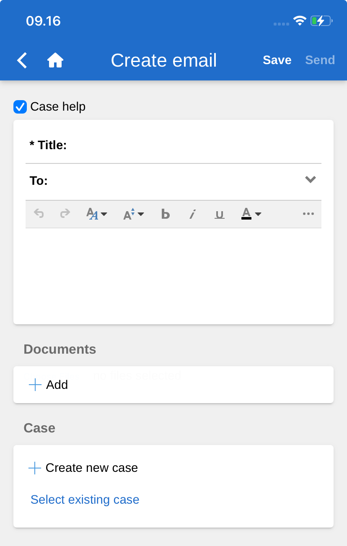Uncheck the Case help checkbox
The image size is (347, 546).
(x=20, y=107)
